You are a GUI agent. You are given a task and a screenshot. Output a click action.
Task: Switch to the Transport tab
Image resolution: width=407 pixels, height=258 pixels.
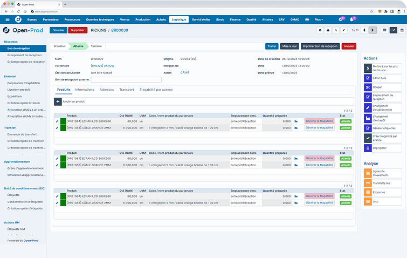pyautogui.click(x=127, y=90)
